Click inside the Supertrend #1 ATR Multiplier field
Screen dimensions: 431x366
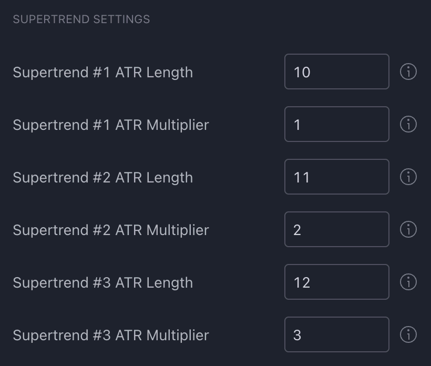(336, 125)
